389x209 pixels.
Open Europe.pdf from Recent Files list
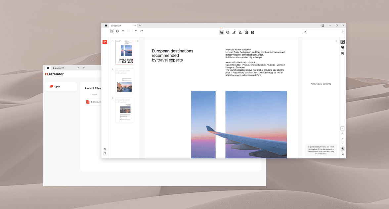pyautogui.click(x=96, y=102)
